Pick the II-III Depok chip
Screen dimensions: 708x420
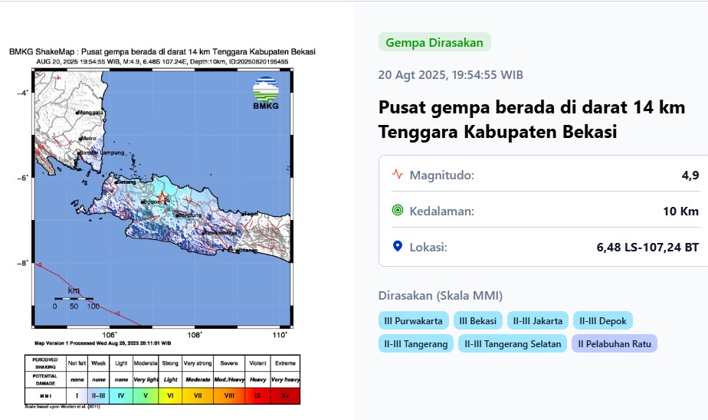click(x=603, y=321)
